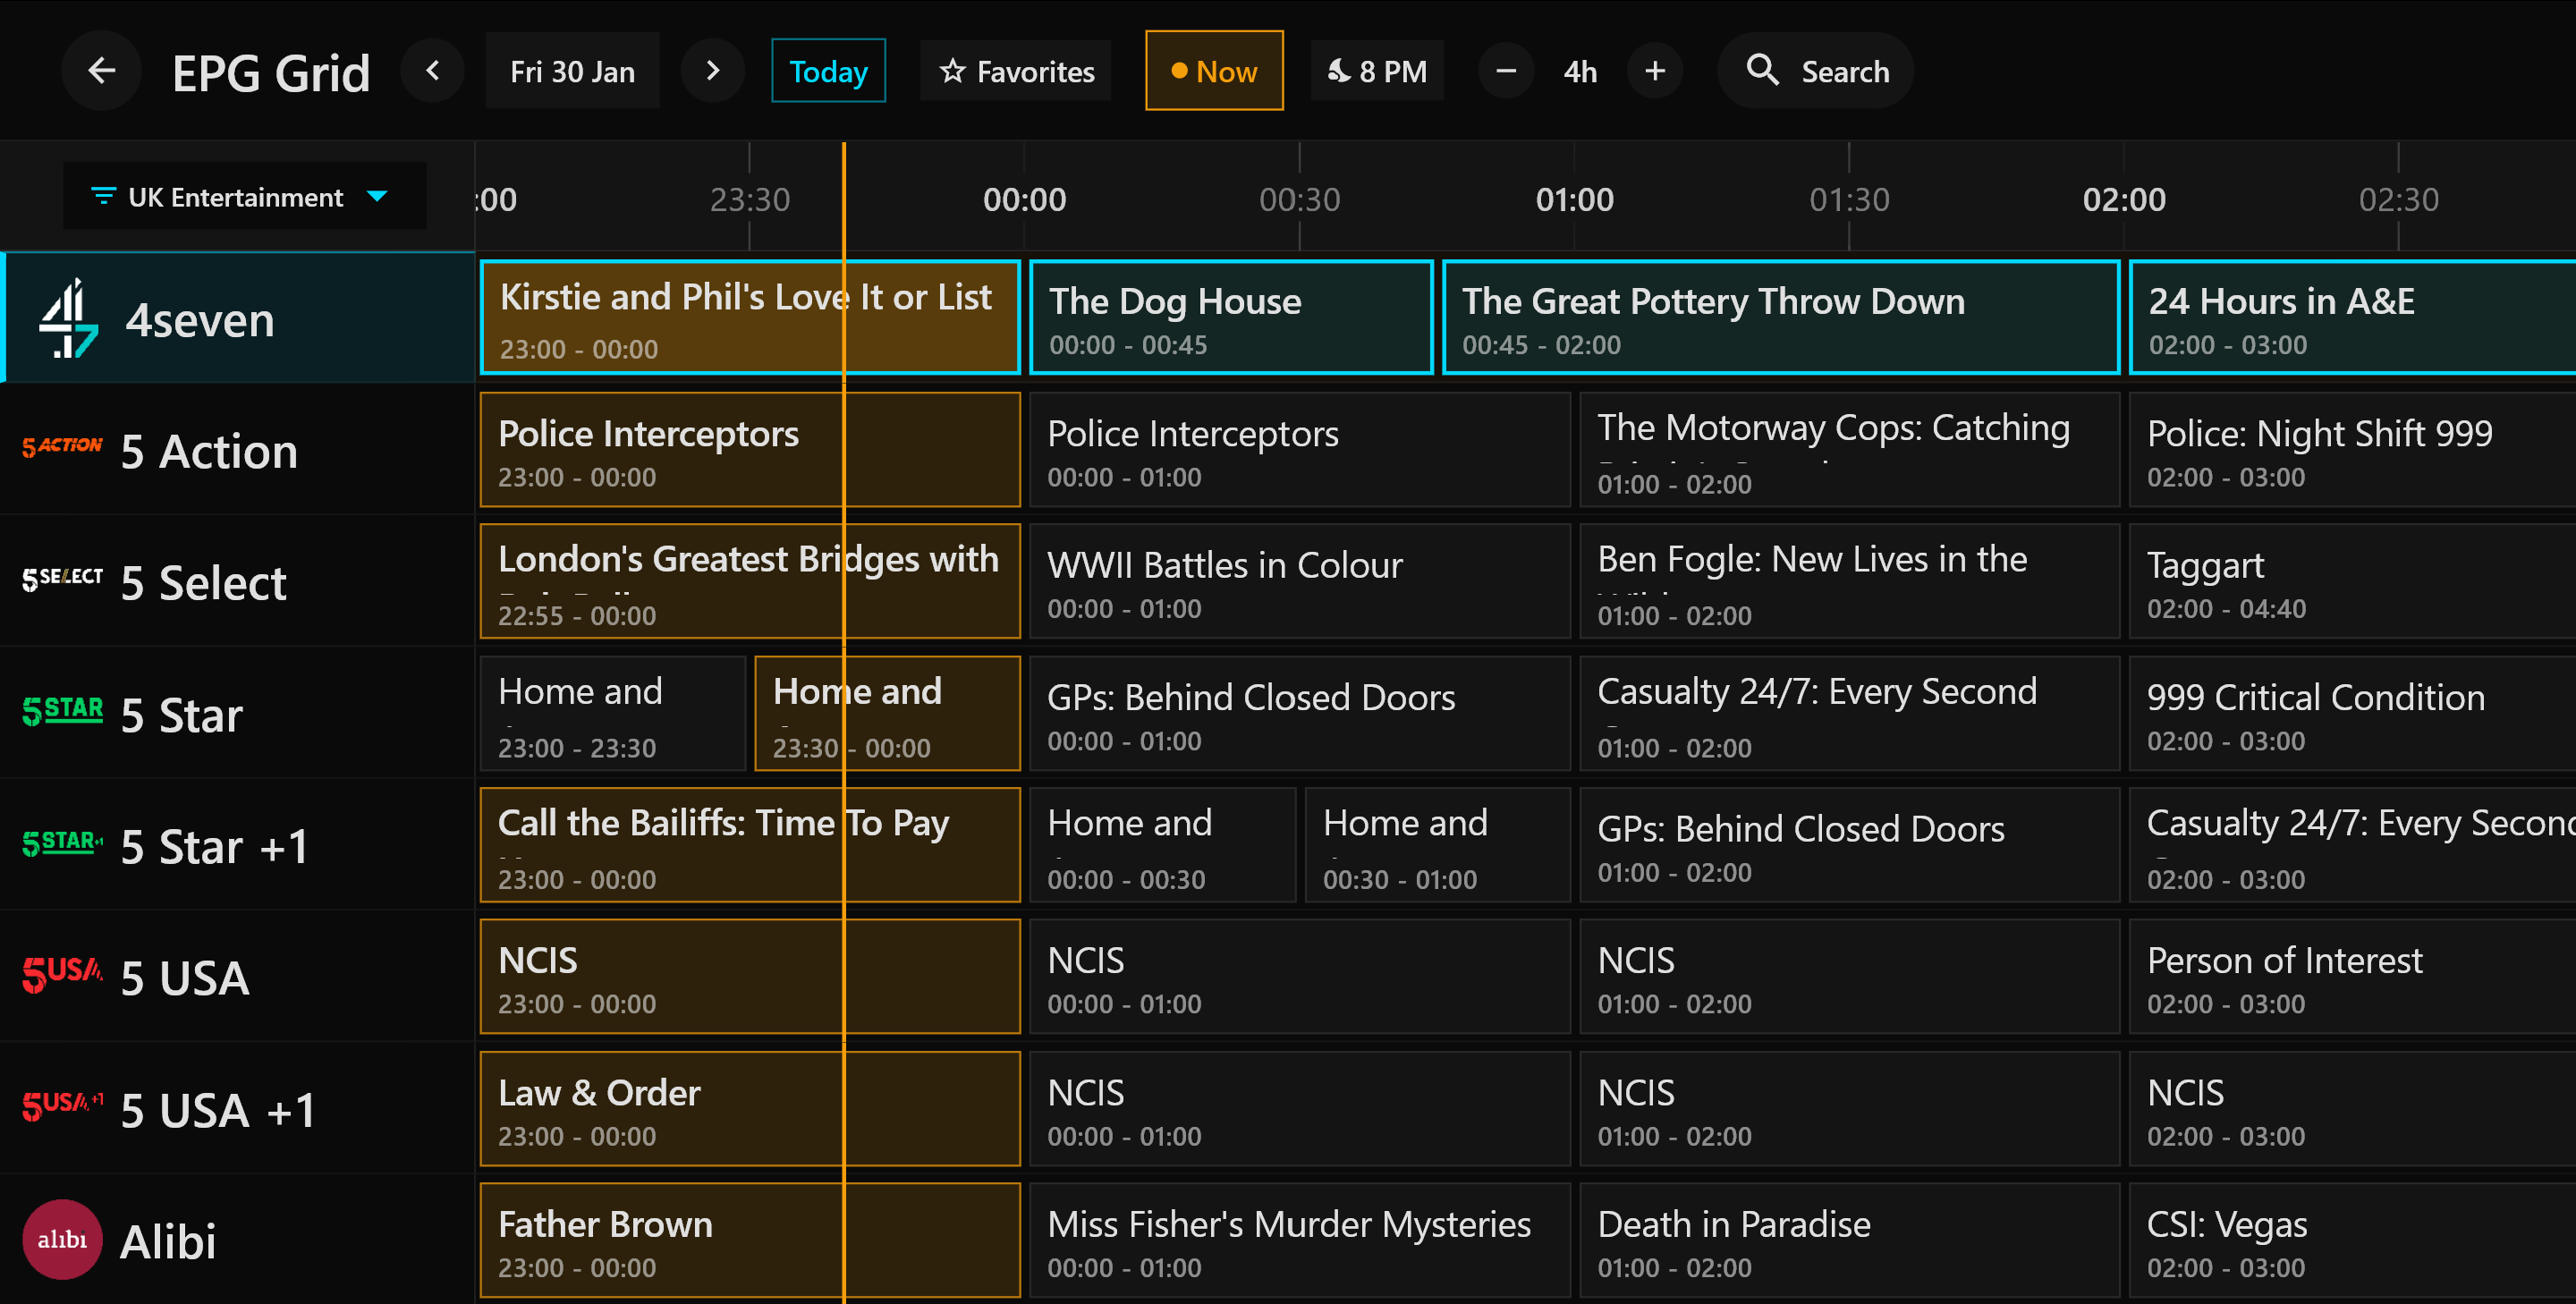Click the 5 Action channel logo
The width and height of the screenshot is (2576, 1304).
point(62,446)
